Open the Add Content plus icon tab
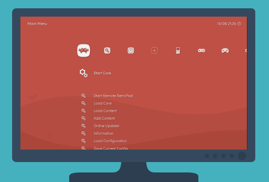The height and width of the screenshot is (182, 269). 154,51
